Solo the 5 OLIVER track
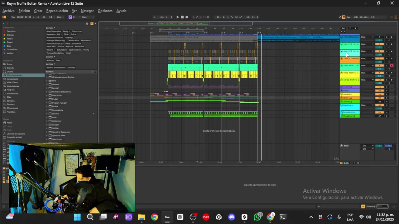Screen dimensions: 399x224 click(387, 44)
